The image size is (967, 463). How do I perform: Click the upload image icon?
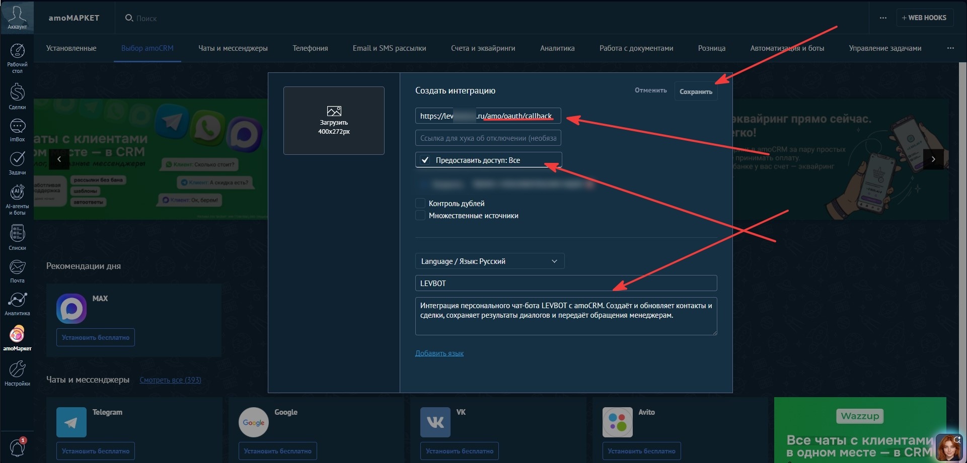click(x=334, y=111)
